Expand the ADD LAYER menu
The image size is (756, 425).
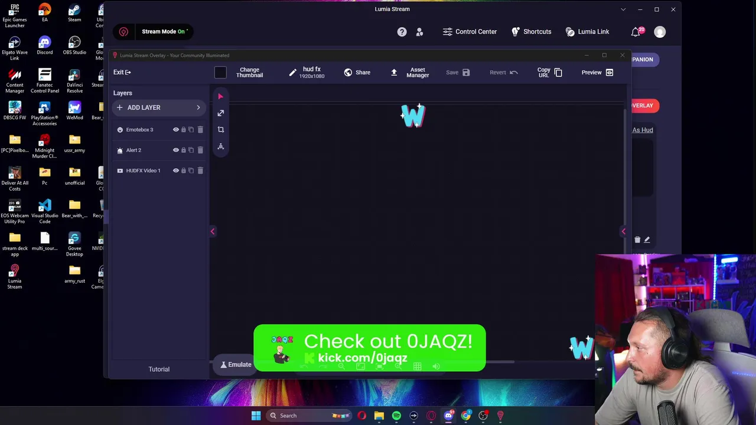(x=159, y=107)
